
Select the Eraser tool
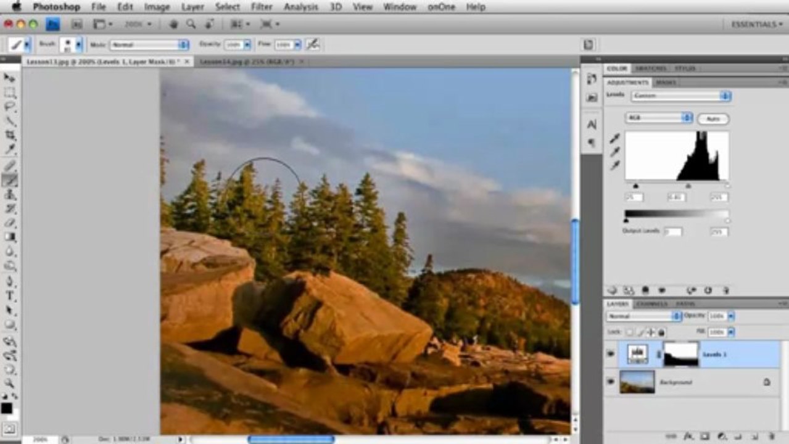9,223
